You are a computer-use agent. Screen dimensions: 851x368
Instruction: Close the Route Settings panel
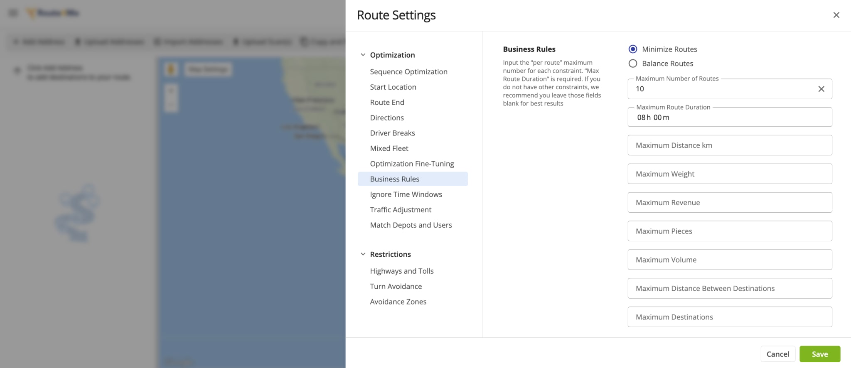pos(836,15)
